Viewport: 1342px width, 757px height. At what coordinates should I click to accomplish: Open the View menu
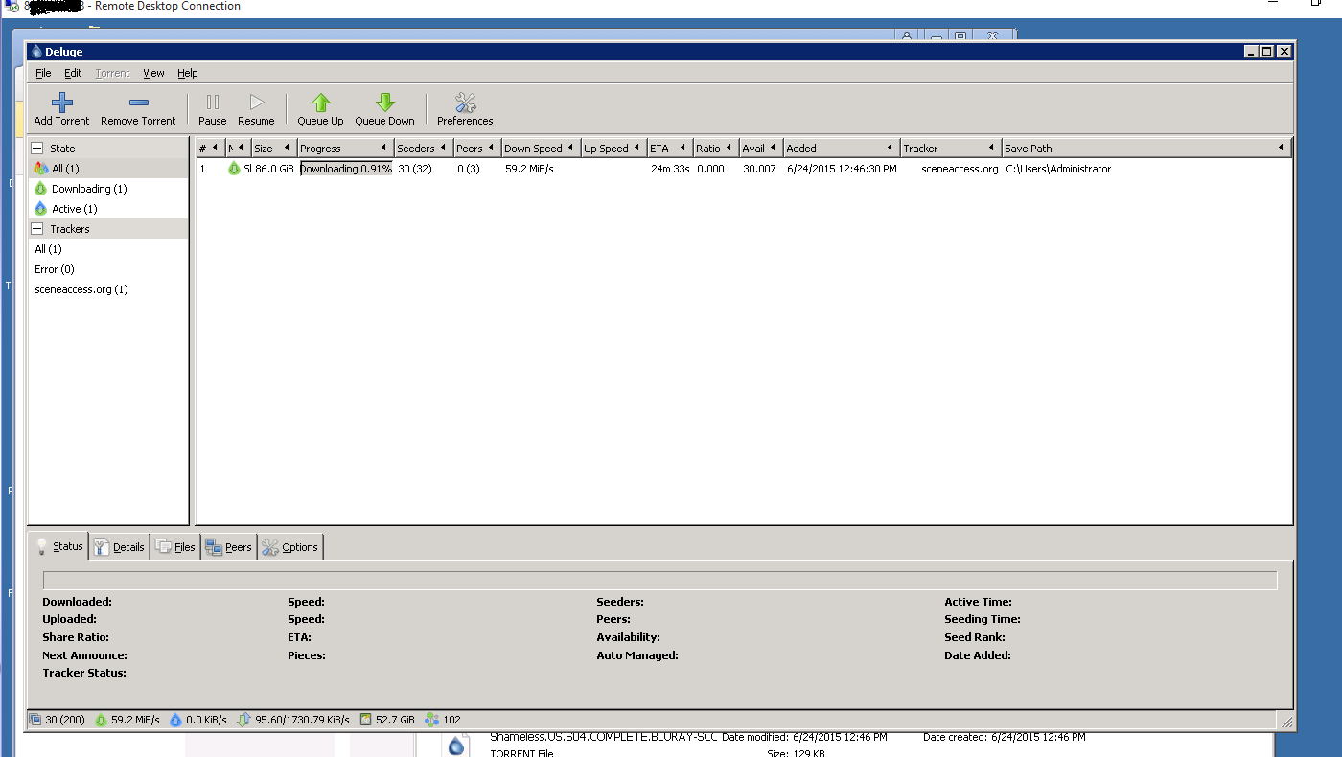(x=153, y=73)
